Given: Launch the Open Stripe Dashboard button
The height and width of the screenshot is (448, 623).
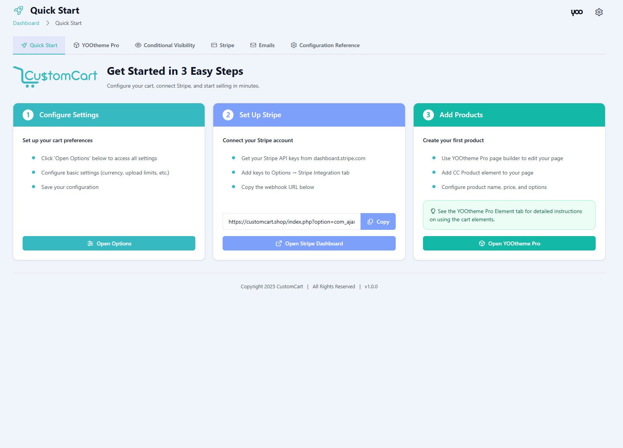Looking at the screenshot, I should tap(309, 243).
